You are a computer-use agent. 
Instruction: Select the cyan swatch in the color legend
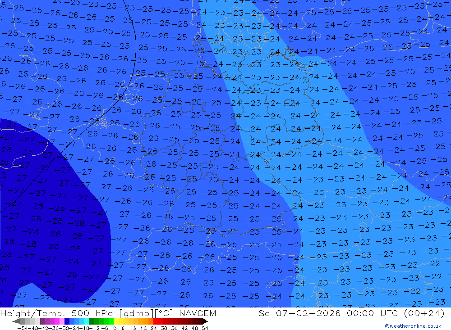87,321
